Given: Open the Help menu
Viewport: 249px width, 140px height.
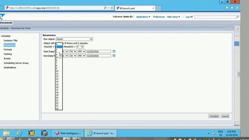Looking at the screenshot, I should (174, 17).
